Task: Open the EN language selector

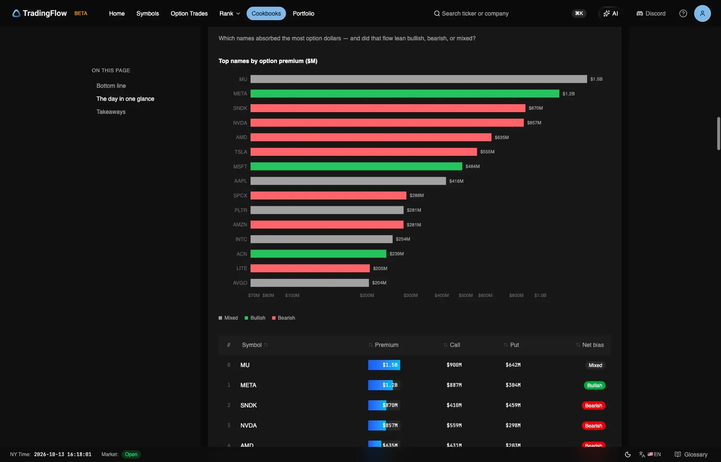Action: point(650,454)
